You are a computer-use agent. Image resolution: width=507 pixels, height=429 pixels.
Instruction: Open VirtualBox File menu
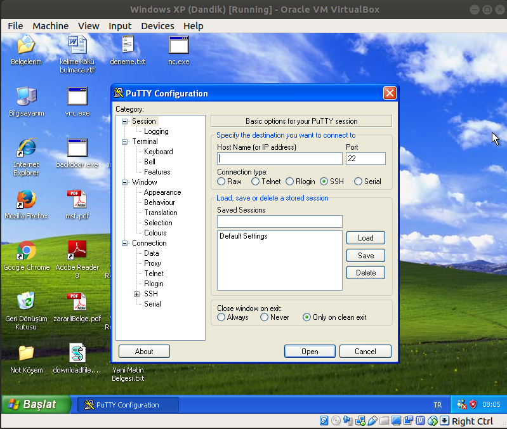pyautogui.click(x=15, y=26)
